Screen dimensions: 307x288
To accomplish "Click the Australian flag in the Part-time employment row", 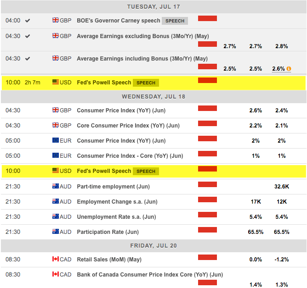I will (x=56, y=187).
